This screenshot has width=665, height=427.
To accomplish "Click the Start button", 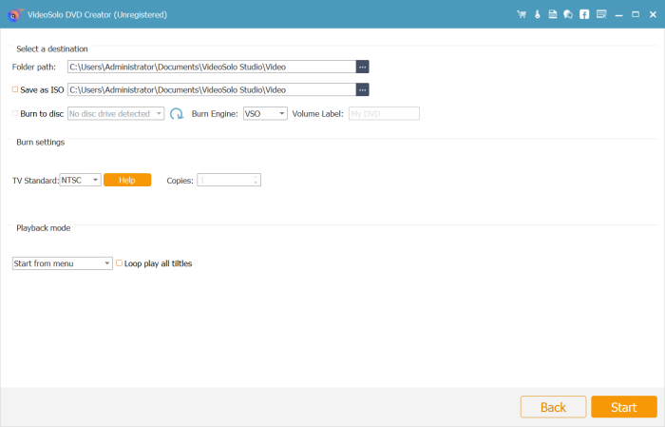I will 624,407.
